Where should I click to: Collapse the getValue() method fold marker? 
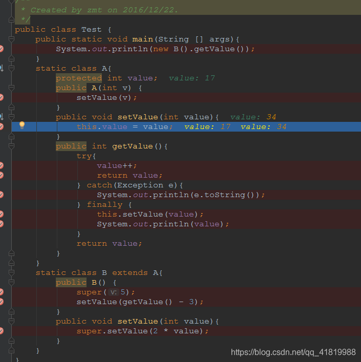pyautogui.click(x=11, y=146)
